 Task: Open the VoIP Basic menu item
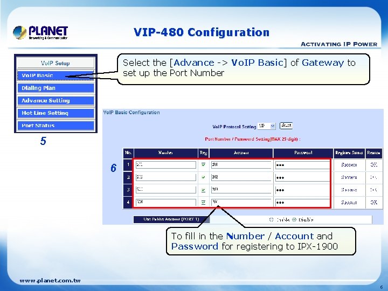pos(56,75)
